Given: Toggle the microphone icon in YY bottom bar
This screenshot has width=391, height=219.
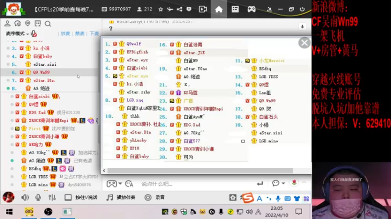Looking at the screenshot, I should (38, 198).
